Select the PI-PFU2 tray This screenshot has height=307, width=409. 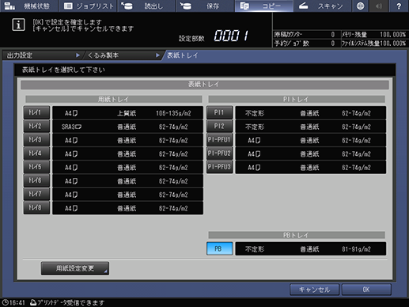pyautogui.click(x=219, y=153)
